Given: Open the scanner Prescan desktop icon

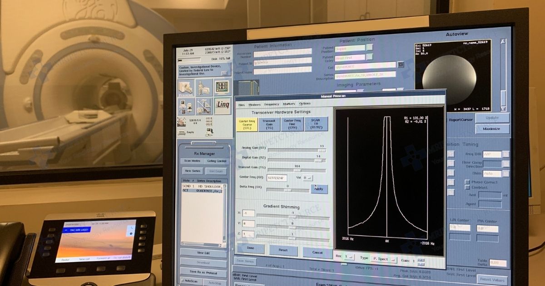Looking at the screenshot, I should [x=186, y=88].
